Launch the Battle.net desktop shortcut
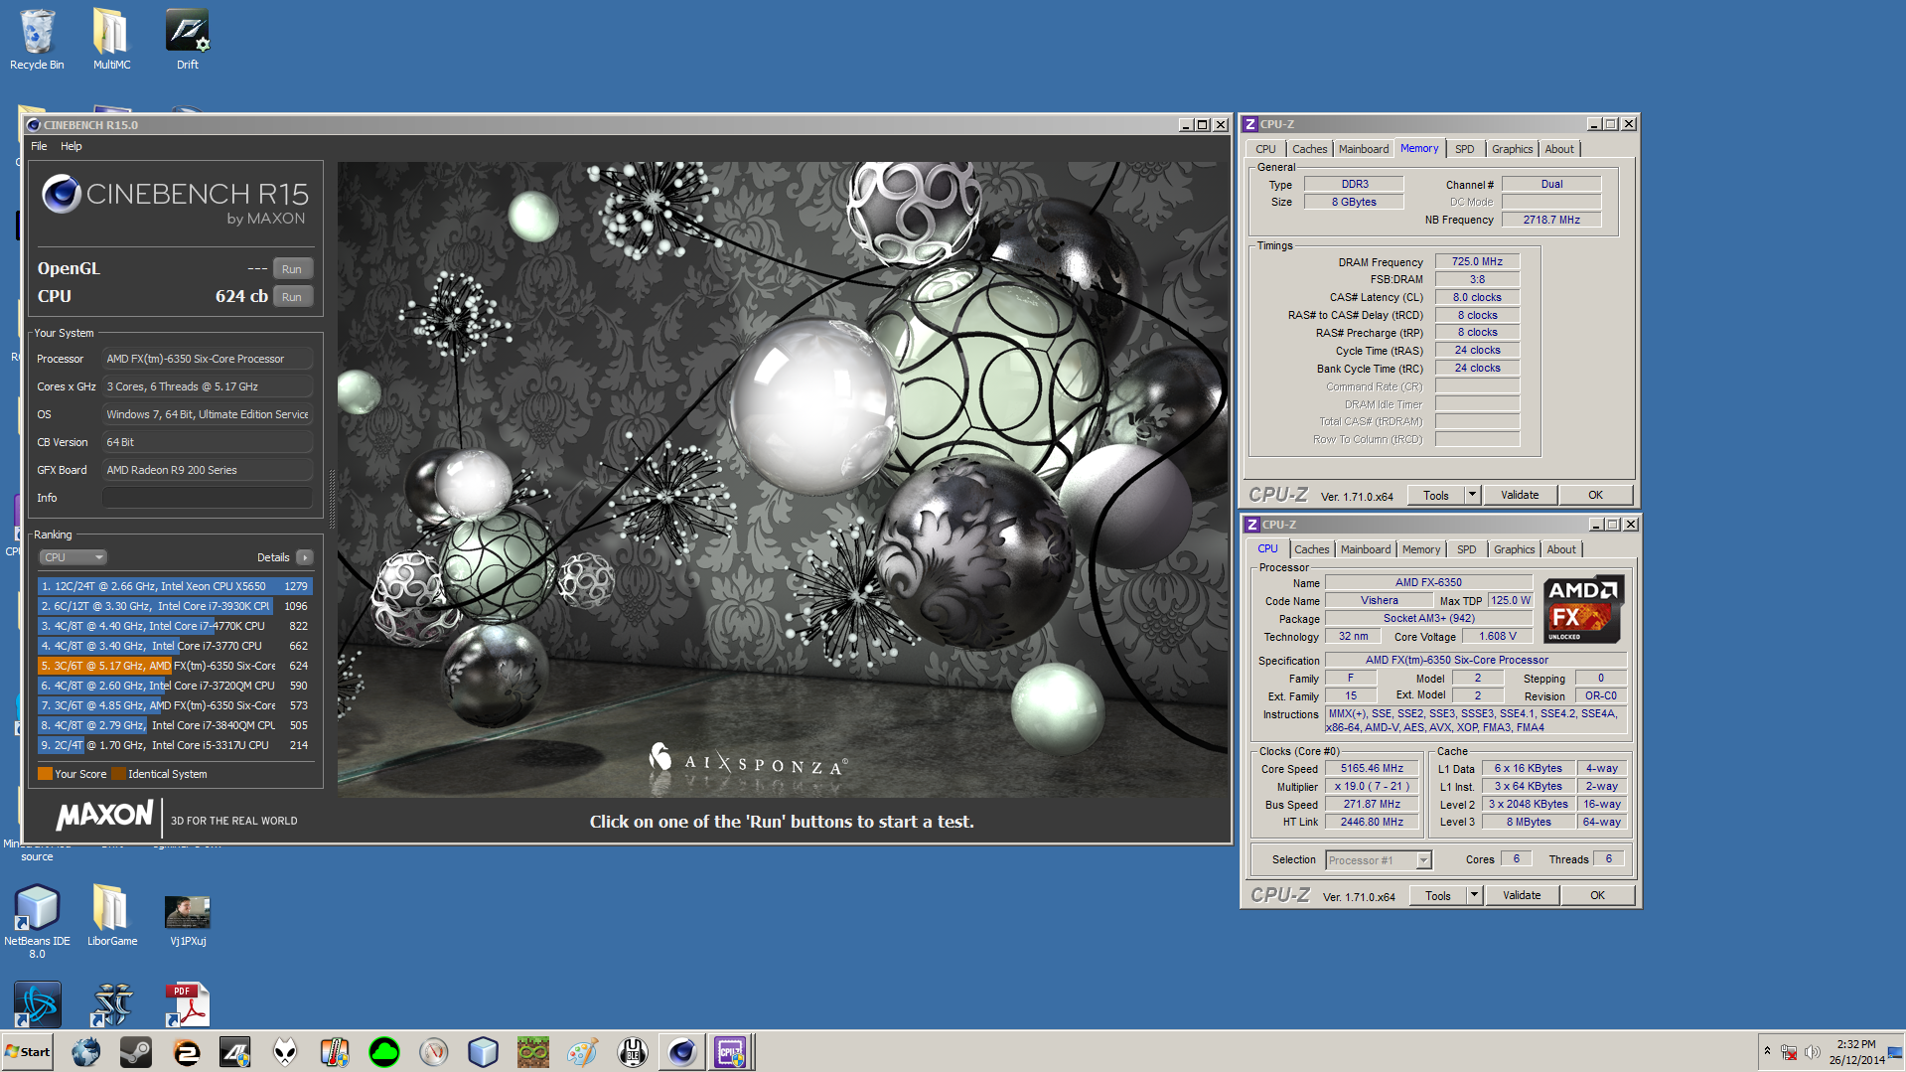 pos(37,1003)
